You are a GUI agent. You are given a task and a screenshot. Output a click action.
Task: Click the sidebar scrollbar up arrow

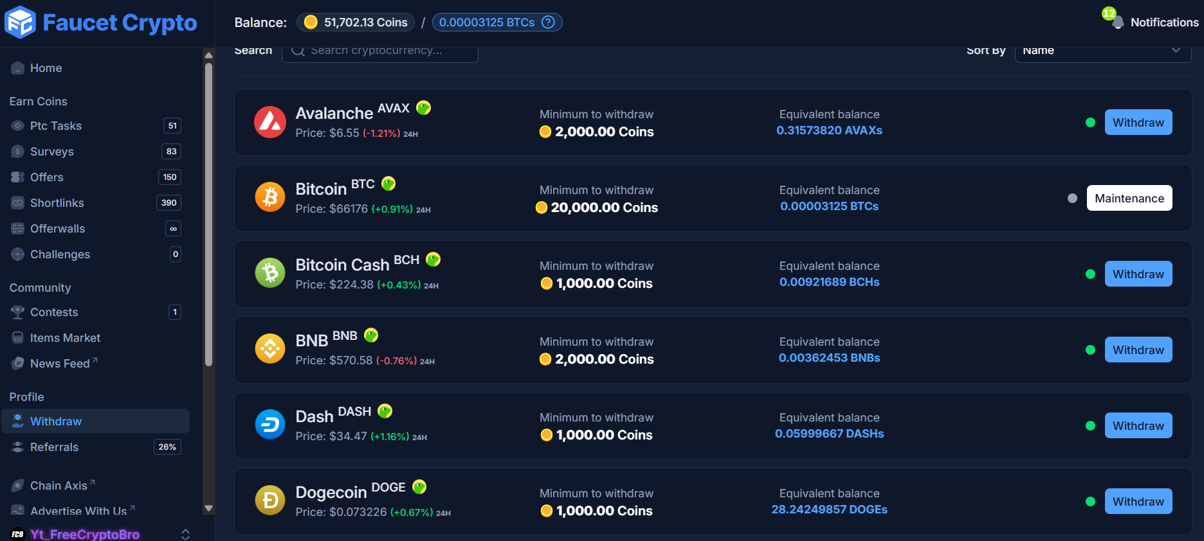pyautogui.click(x=208, y=55)
